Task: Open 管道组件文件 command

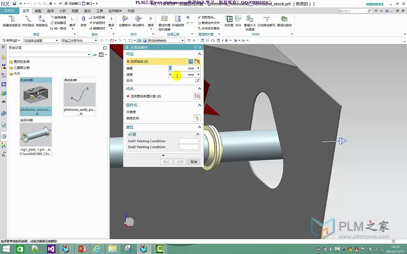Action: click(x=208, y=23)
